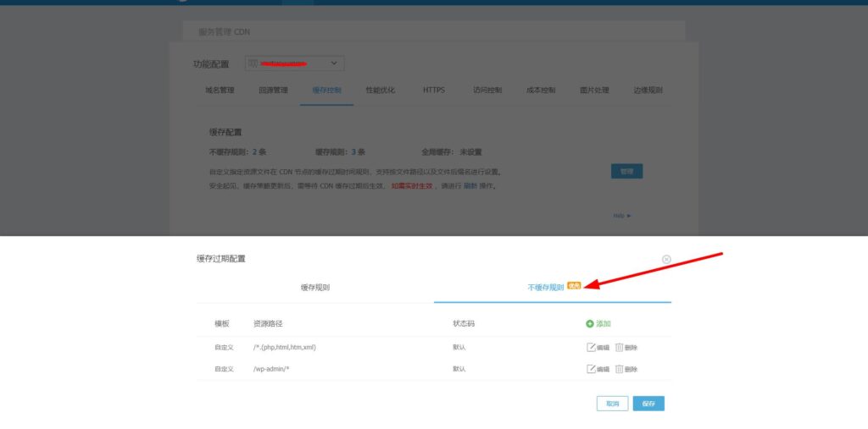The image size is (868, 429).
Task: Open the 边缘规则 tab on the background page
Action: point(648,90)
